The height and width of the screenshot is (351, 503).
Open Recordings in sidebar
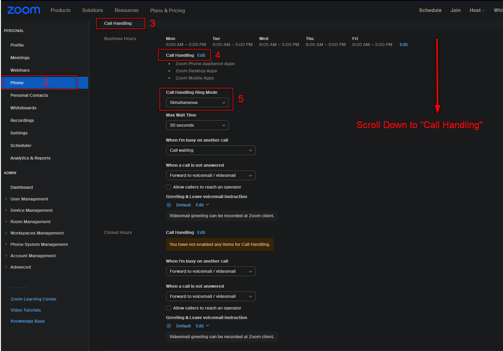[22, 120]
